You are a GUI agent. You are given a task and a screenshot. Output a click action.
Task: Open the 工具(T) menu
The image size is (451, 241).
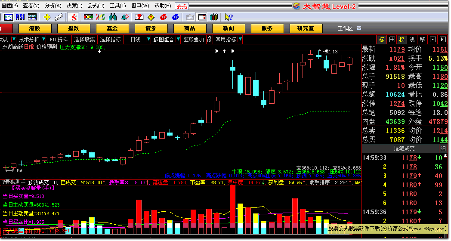point(117,6)
